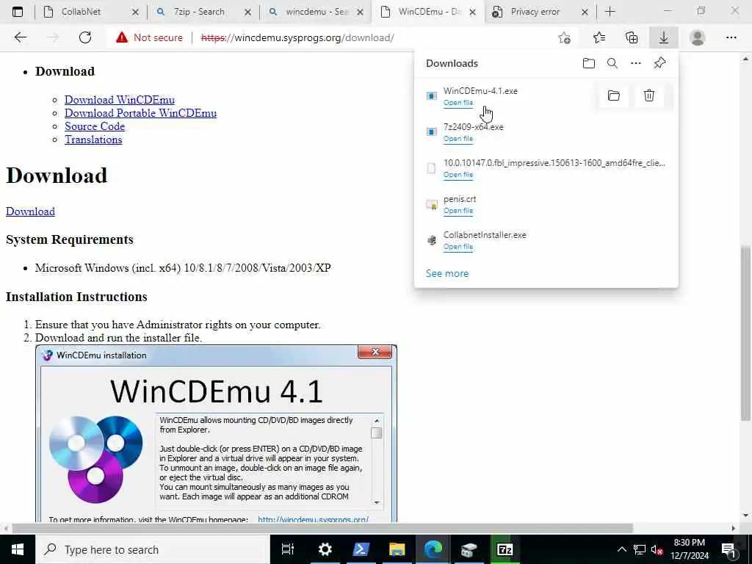Switch to the Privacy error tab

point(541,12)
